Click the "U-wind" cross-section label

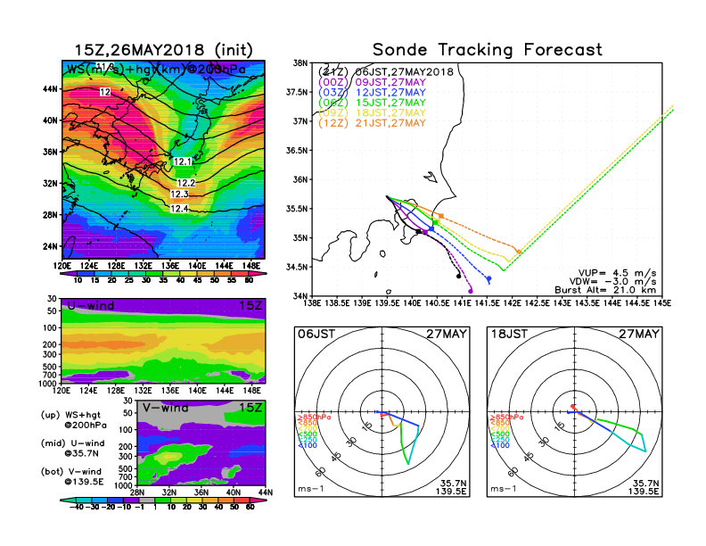point(91,305)
